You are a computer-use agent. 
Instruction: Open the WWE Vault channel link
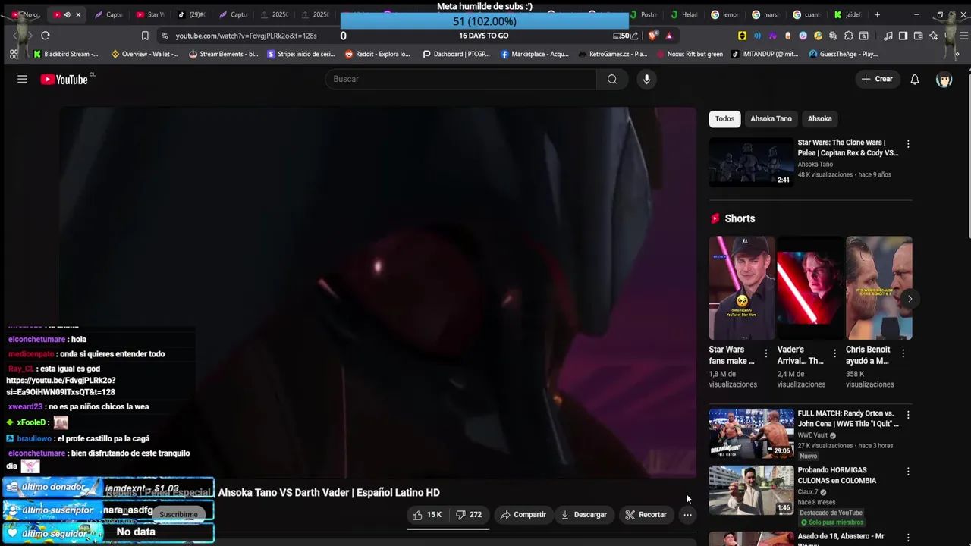pos(812,435)
